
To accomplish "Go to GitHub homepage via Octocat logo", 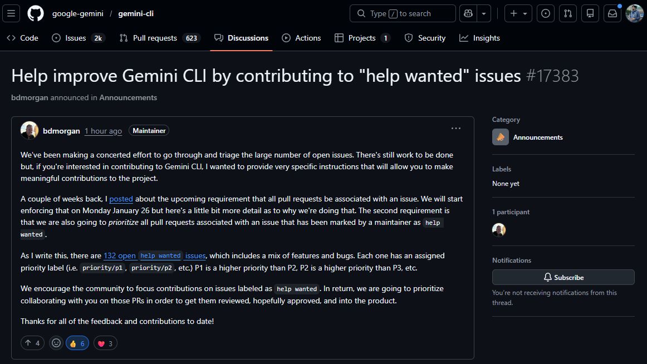I will pos(36,13).
